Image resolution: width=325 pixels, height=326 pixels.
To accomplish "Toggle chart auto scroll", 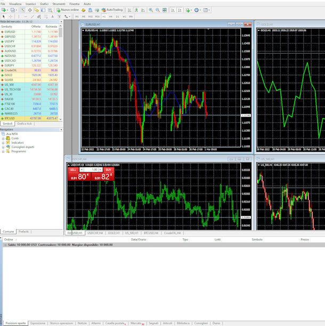I will click(173, 10).
